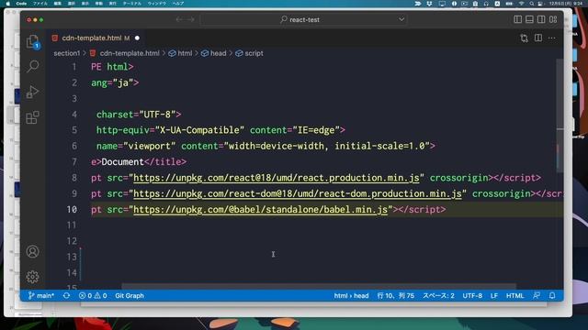Change the HTML language mode
The height and width of the screenshot is (330, 588).
click(x=514, y=295)
